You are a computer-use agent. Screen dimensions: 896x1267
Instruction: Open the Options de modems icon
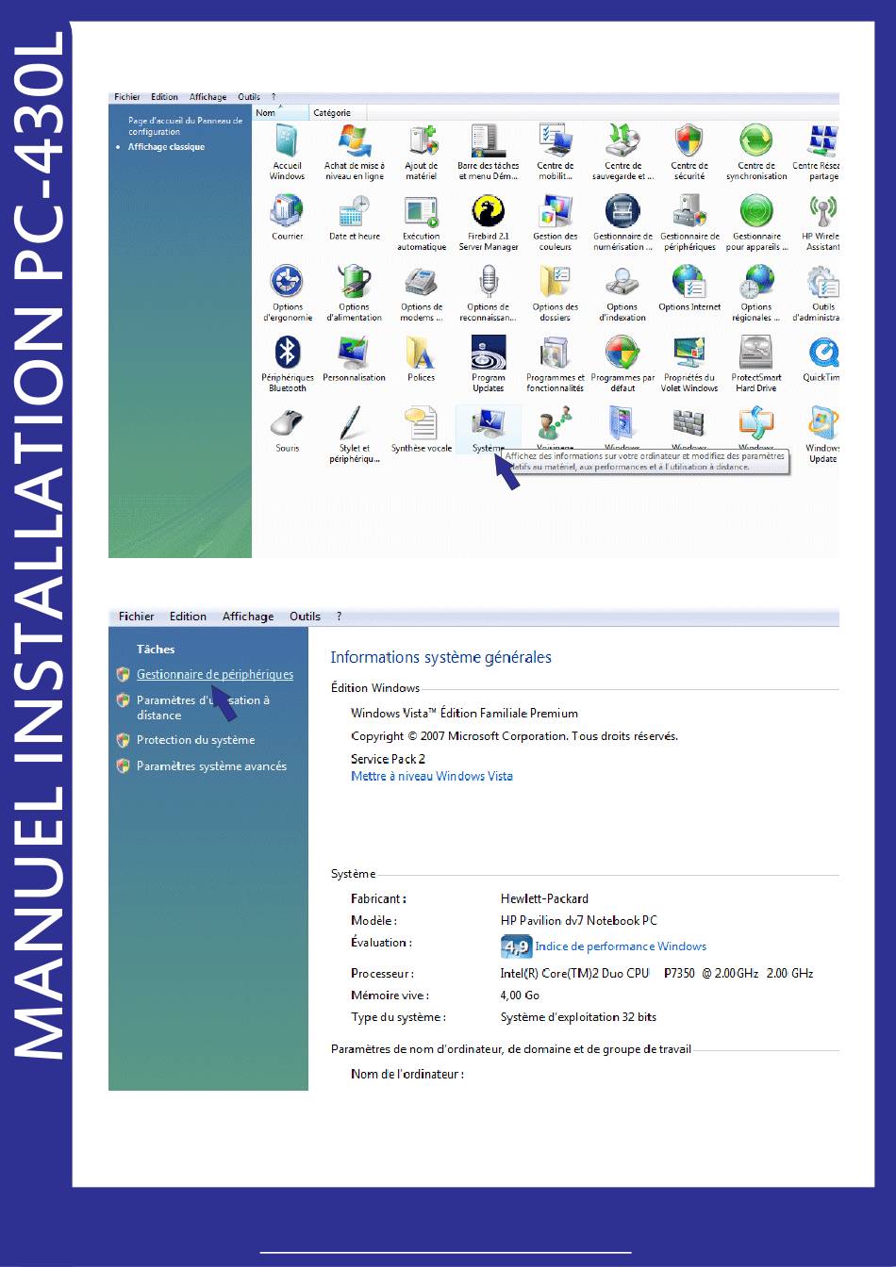(422, 283)
